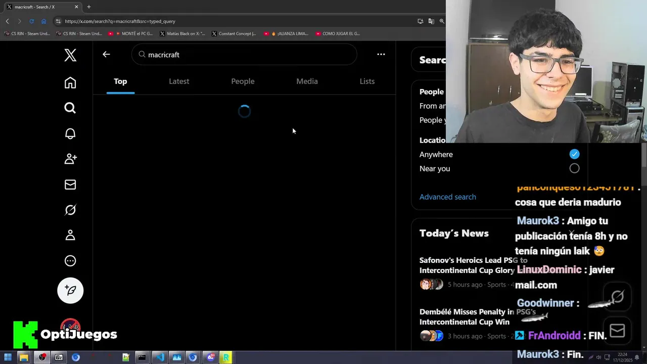Switch to the Top tab
647x364 pixels.
pos(120,81)
